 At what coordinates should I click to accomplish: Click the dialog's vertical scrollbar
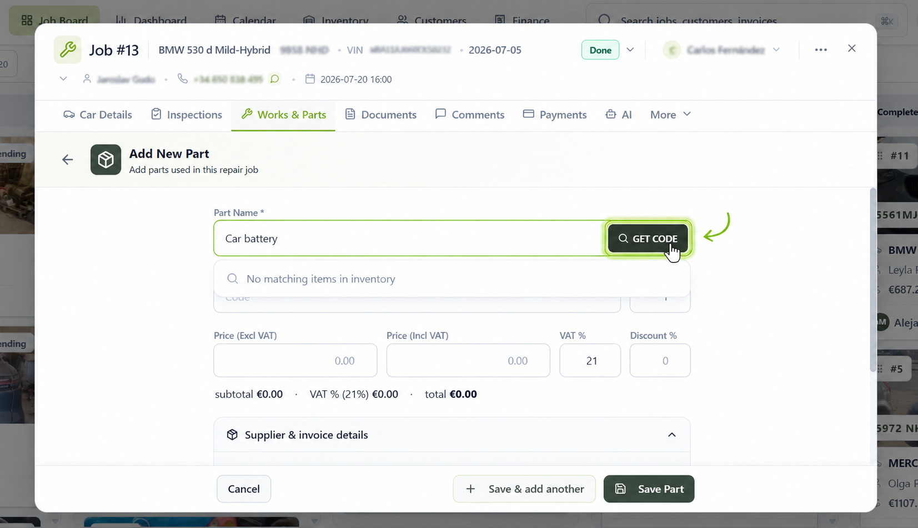872,280
